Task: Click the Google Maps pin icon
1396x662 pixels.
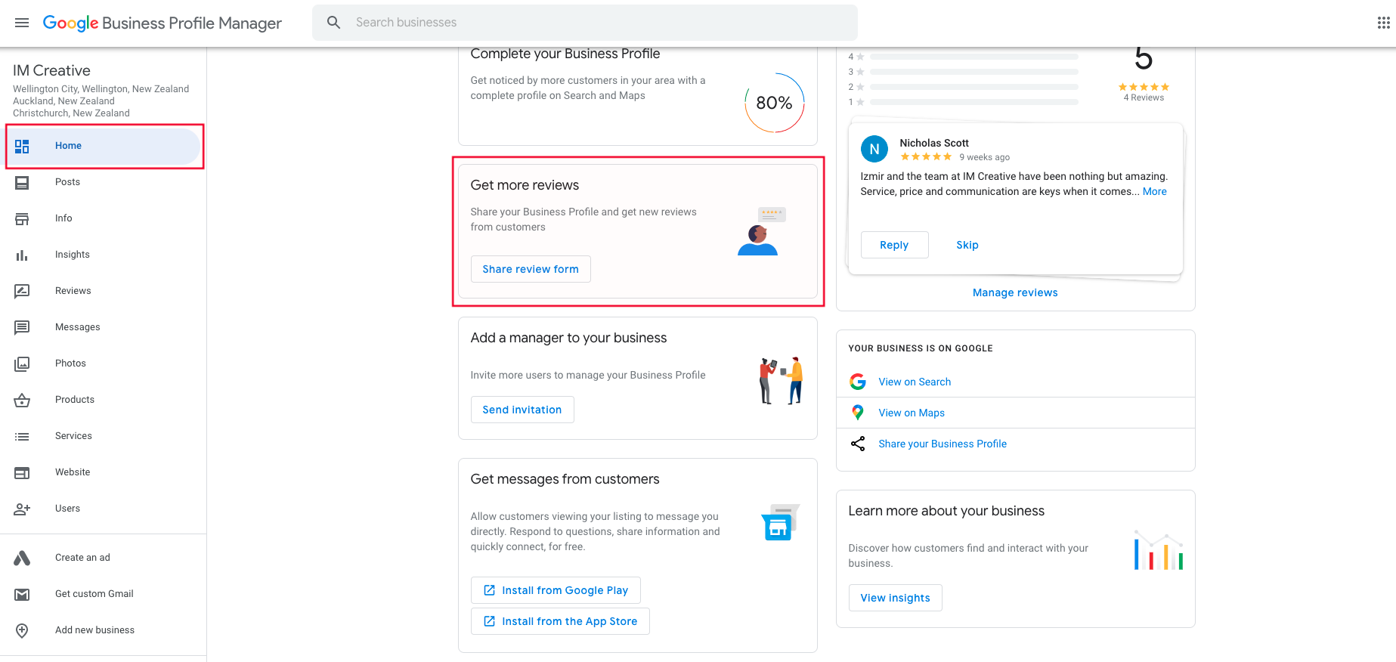Action: [x=858, y=413]
